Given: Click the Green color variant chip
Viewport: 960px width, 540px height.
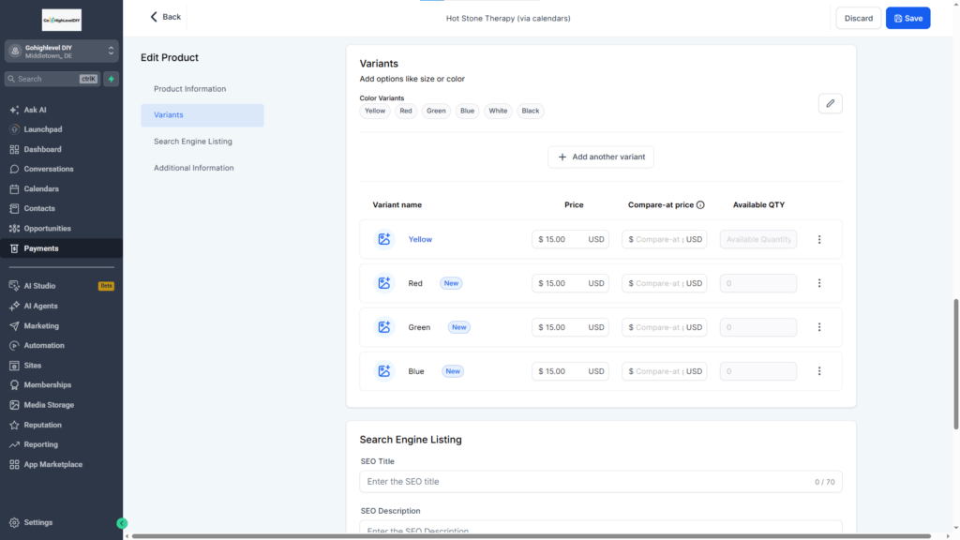Looking at the screenshot, I should [x=436, y=111].
